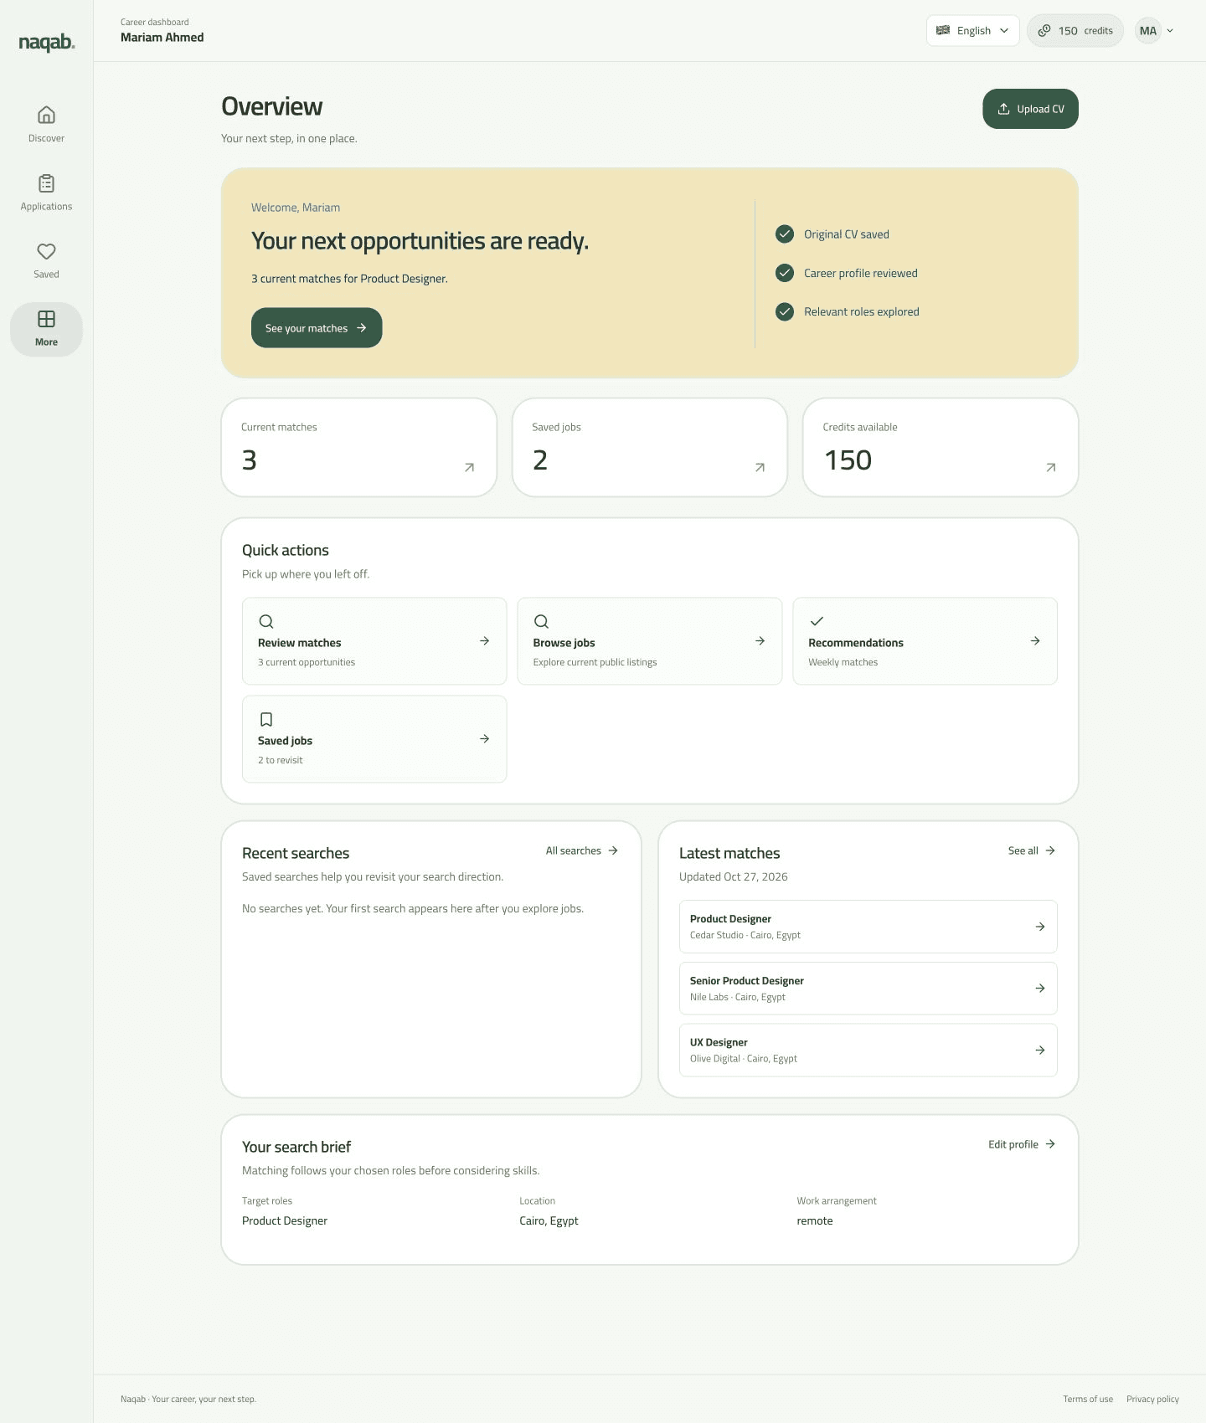Open the English language dropdown
Image resolution: width=1206 pixels, height=1423 pixels.
pos(972,31)
